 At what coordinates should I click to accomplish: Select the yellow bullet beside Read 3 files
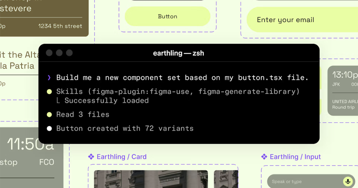pos(50,115)
